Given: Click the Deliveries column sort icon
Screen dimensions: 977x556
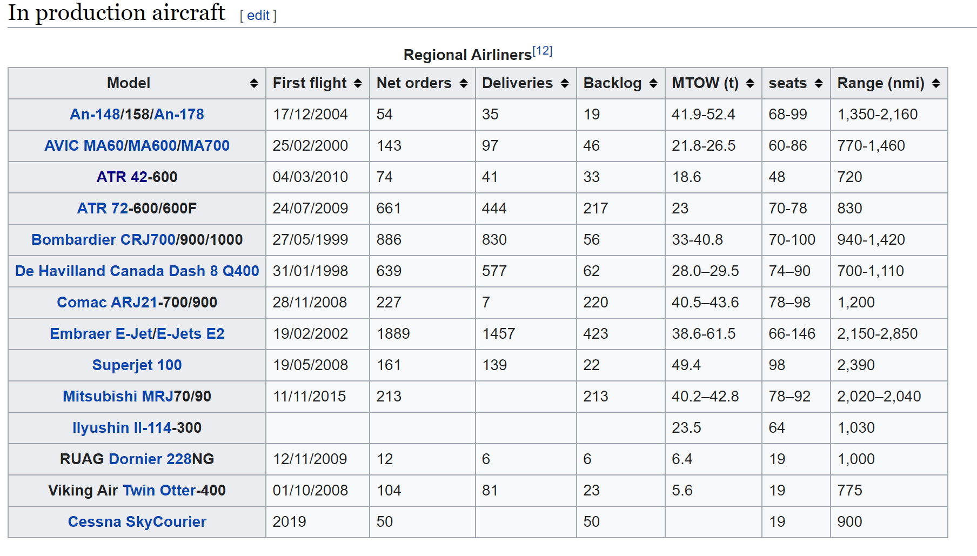Looking at the screenshot, I should click(565, 83).
